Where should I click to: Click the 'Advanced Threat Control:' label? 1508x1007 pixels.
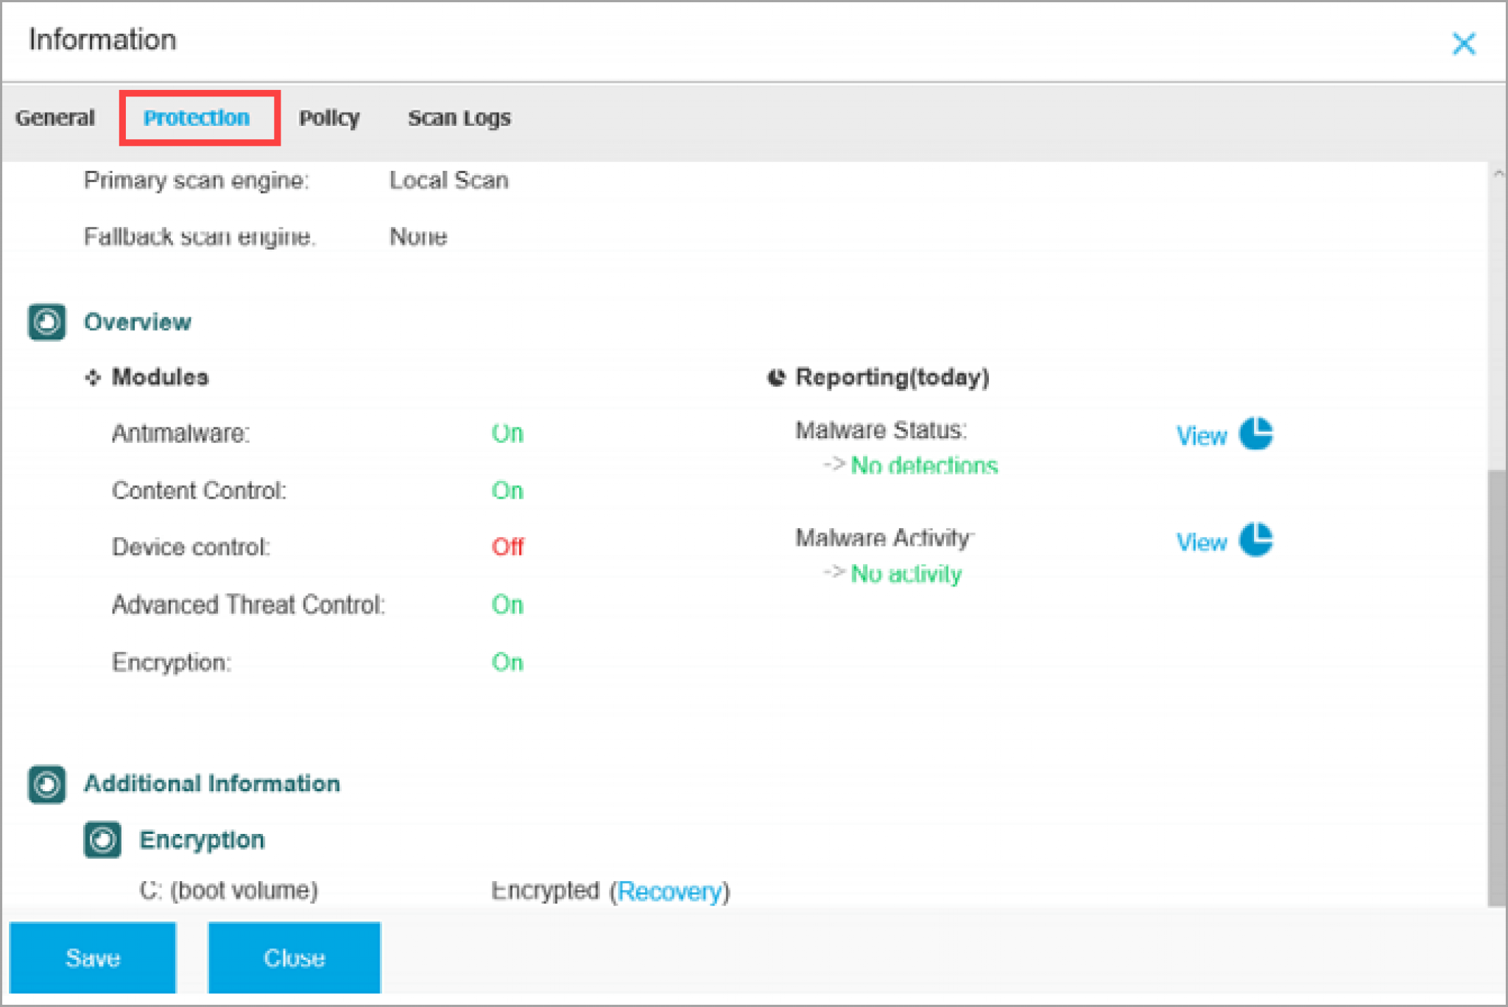249,605
